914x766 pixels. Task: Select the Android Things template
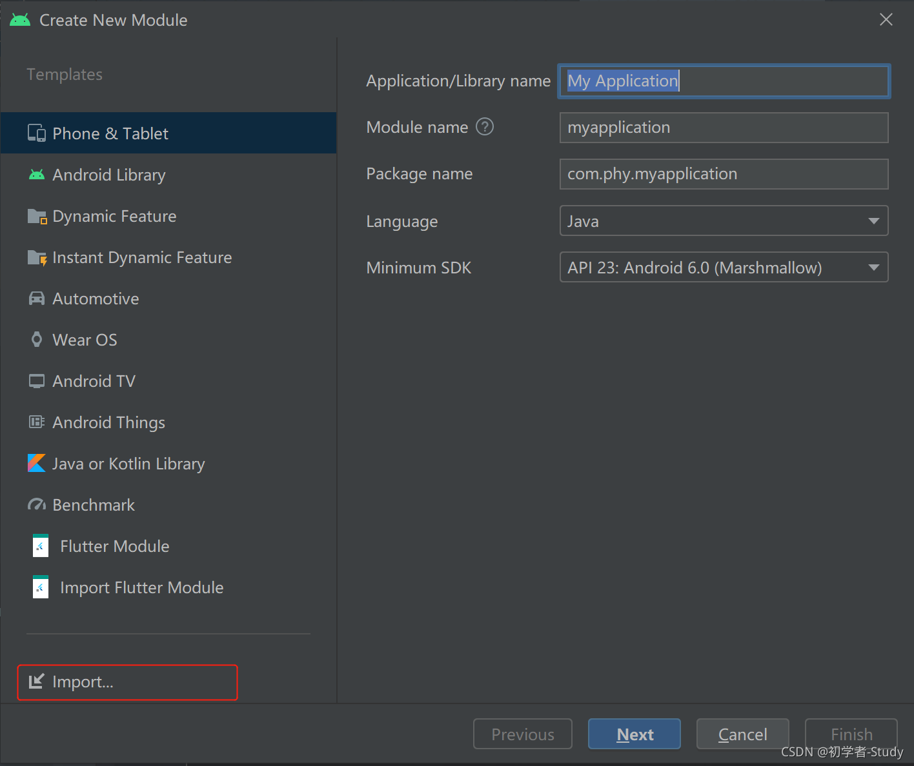point(168,422)
